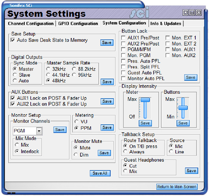The image size is (209, 196).
Task: Select the System Configuration tab
Action: (124, 23)
